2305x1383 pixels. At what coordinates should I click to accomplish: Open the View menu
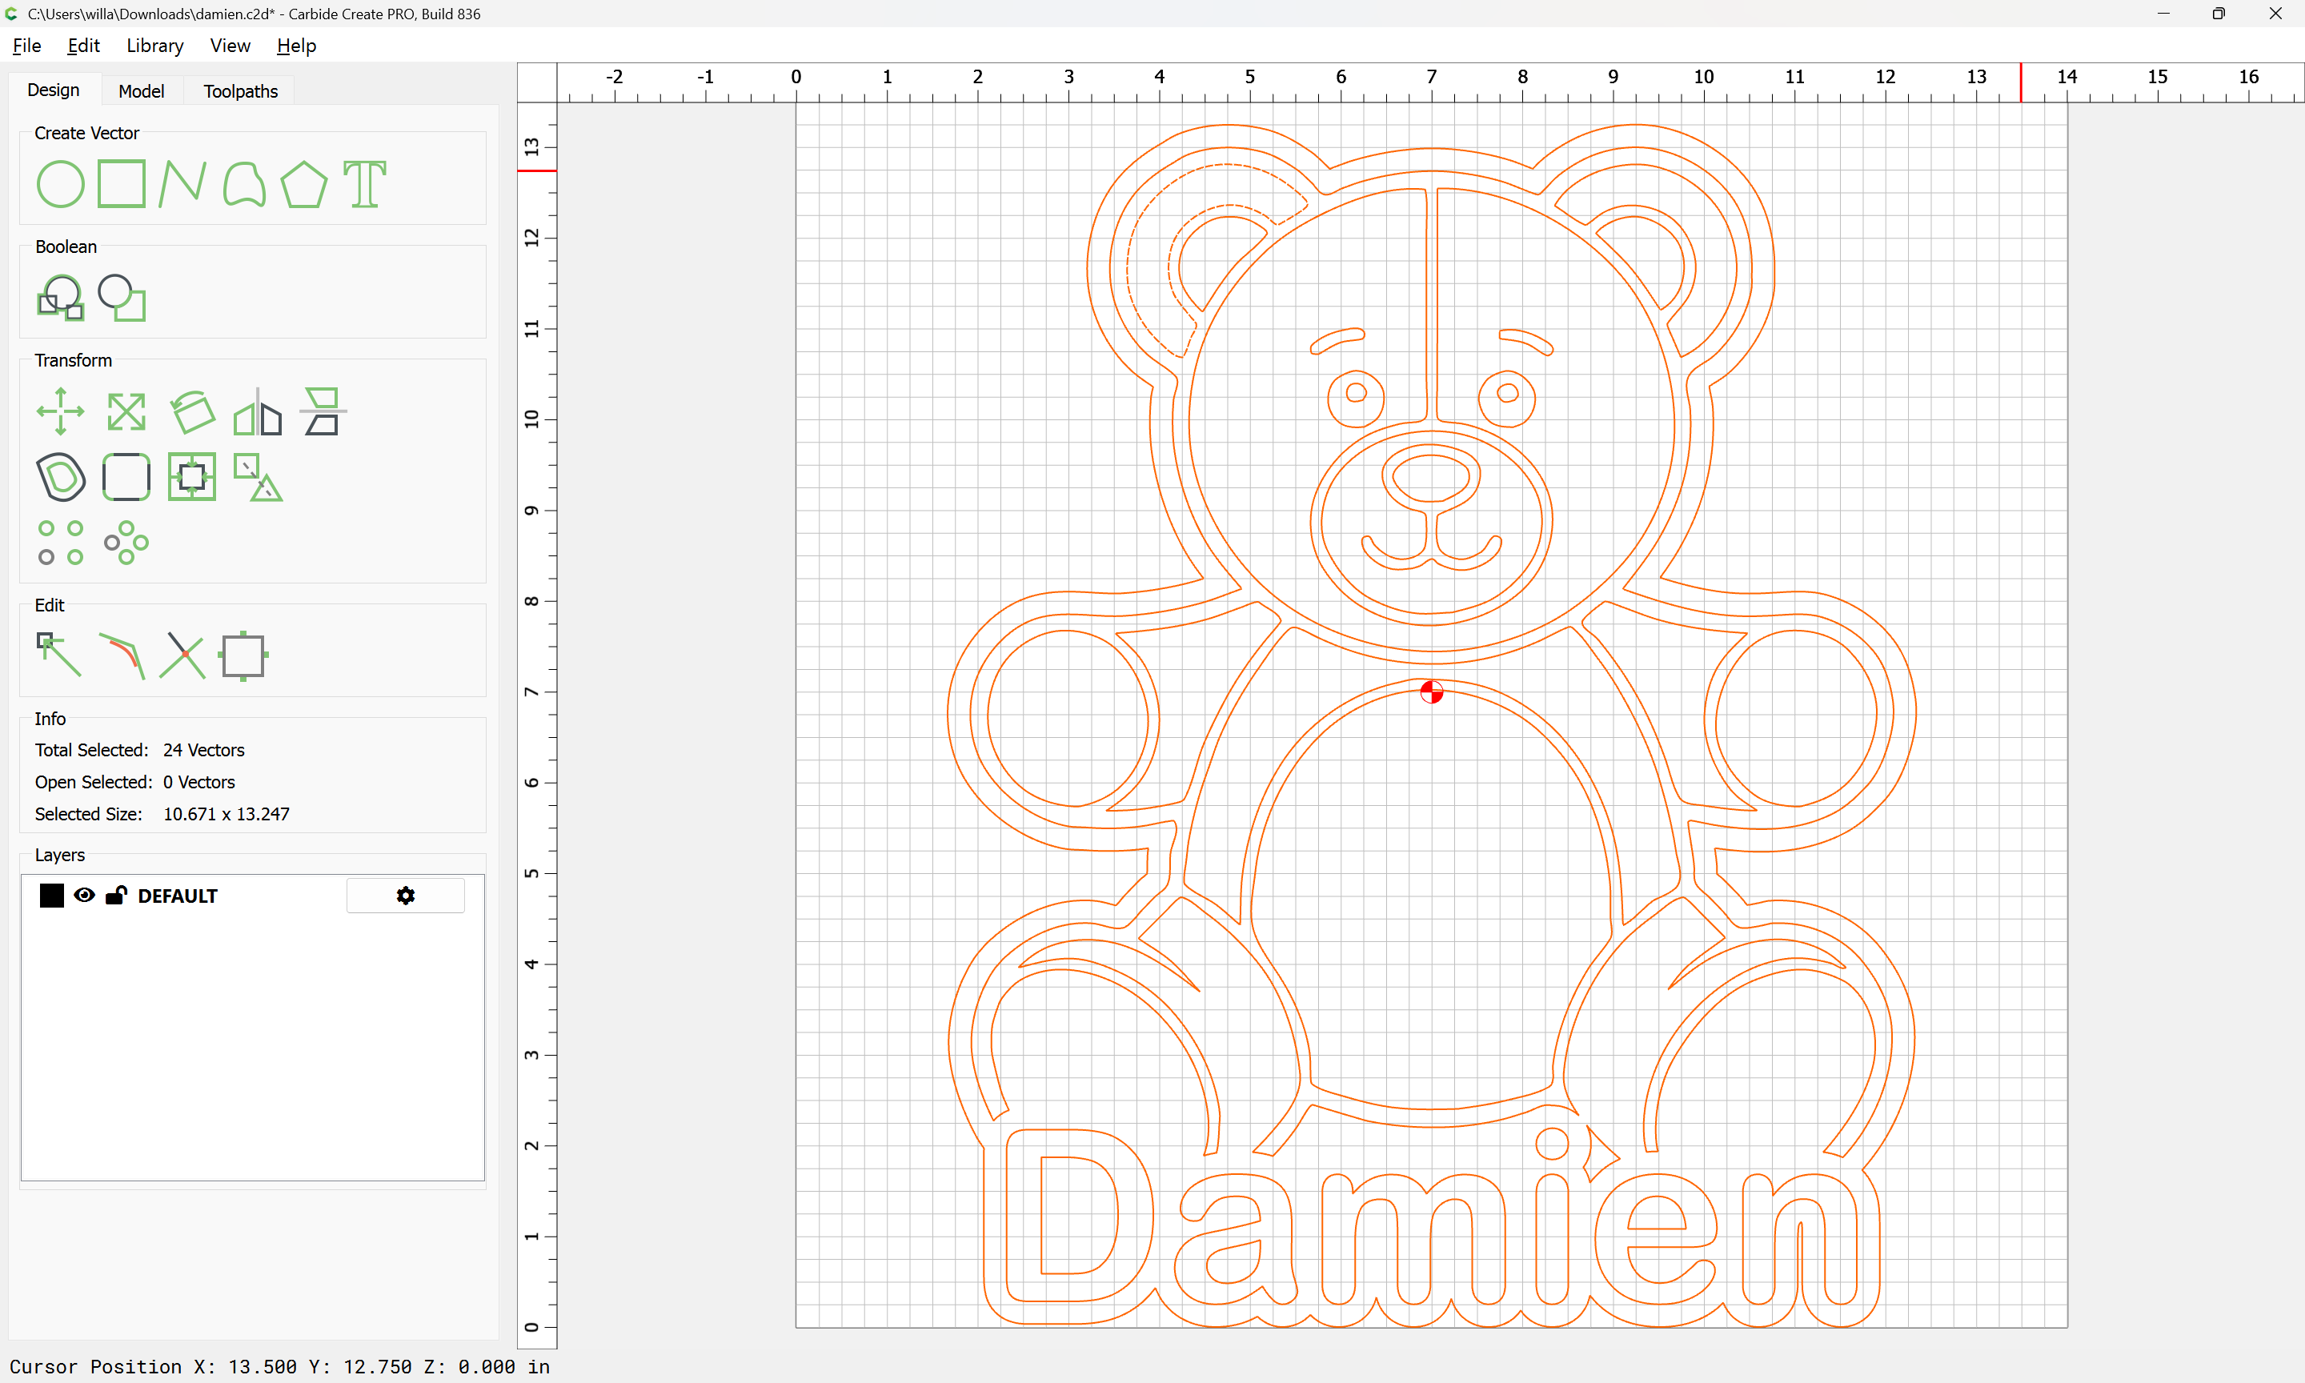[x=229, y=46]
